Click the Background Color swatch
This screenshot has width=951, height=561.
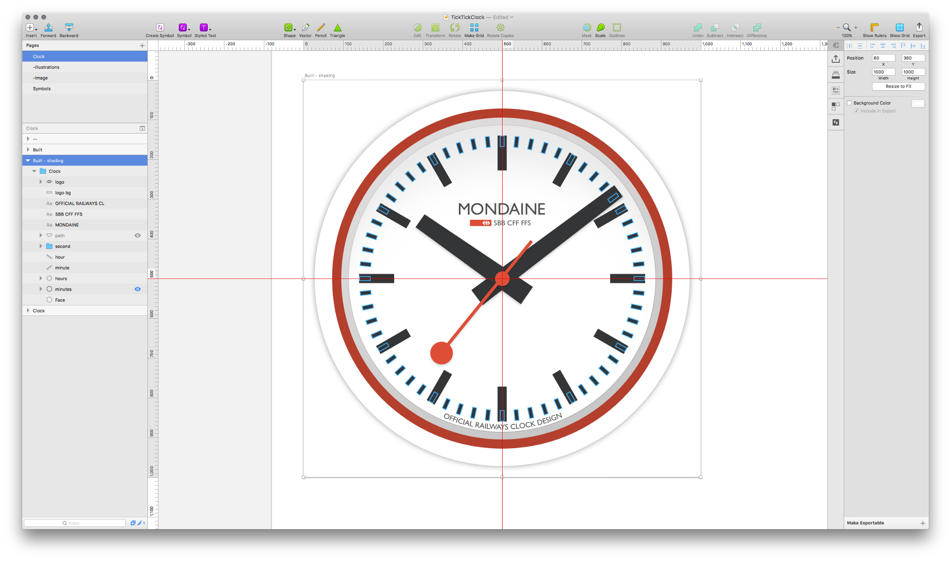pyautogui.click(x=917, y=104)
